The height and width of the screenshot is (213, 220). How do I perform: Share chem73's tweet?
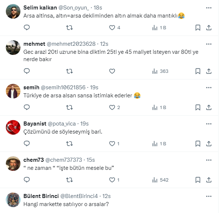(209, 180)
